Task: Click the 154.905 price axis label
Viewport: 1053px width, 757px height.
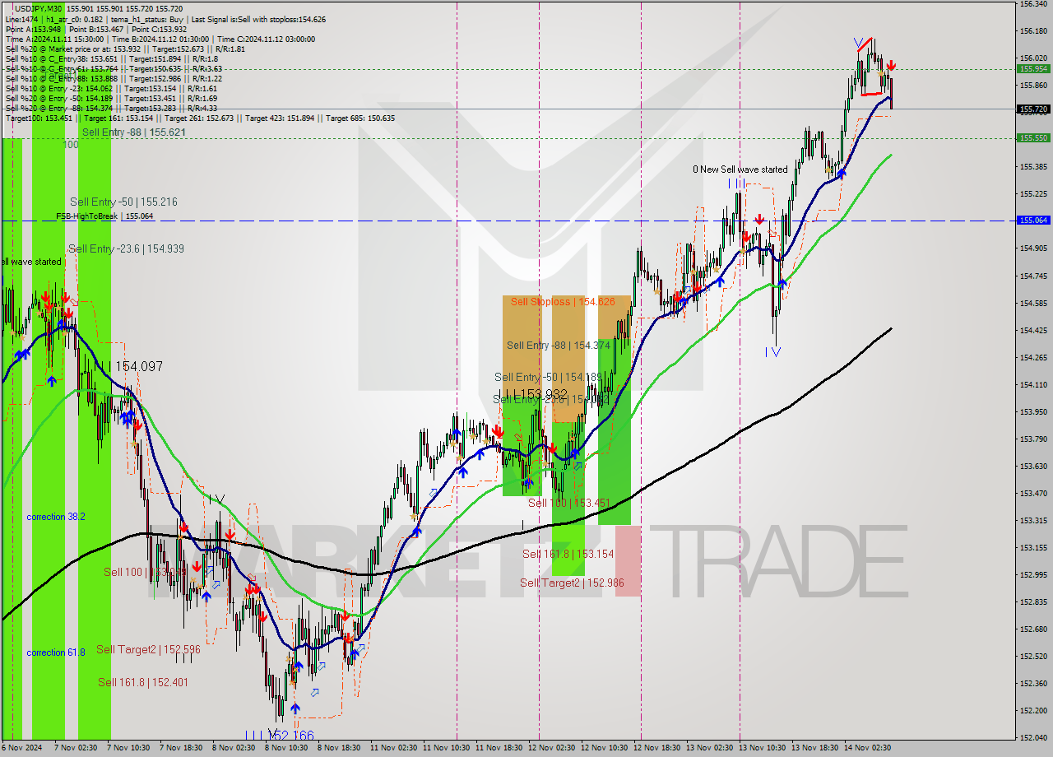Action: [x=1033, y=248]
